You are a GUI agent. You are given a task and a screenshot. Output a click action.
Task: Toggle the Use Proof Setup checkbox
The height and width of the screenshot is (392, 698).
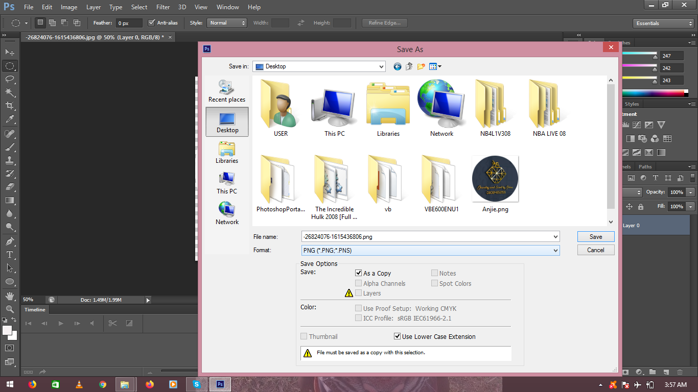[359, 308]
